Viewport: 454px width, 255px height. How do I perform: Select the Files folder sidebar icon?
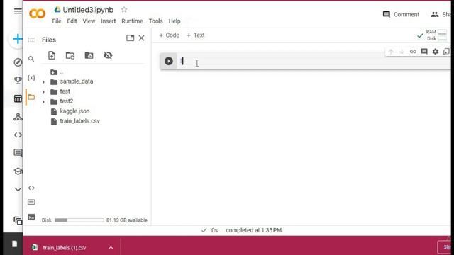[x=31, y=97]
